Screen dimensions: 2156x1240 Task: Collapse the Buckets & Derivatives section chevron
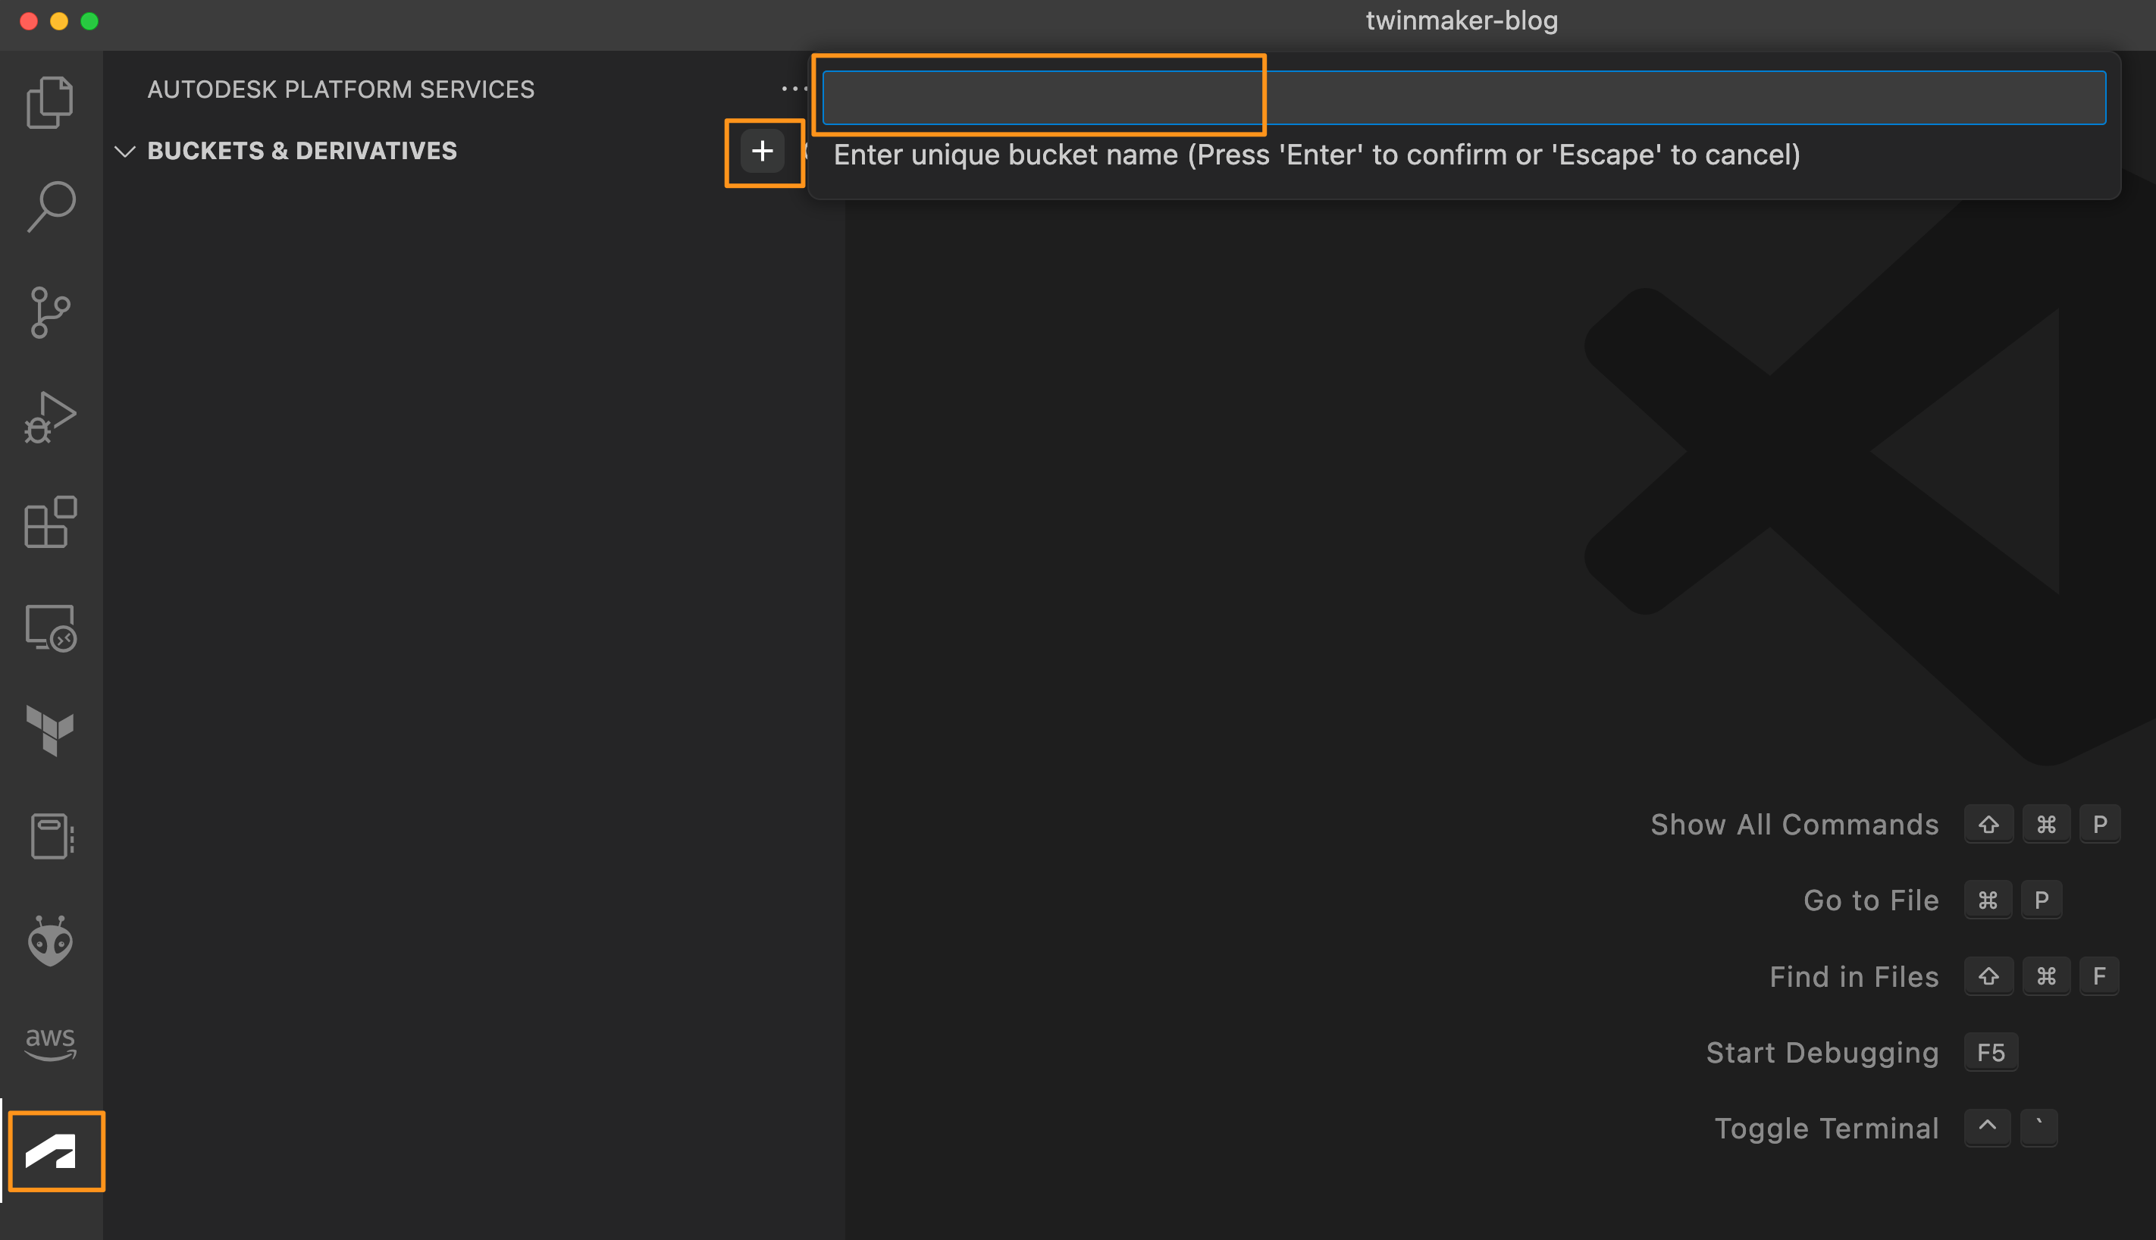pyautogui.click(x=125, y=152)
